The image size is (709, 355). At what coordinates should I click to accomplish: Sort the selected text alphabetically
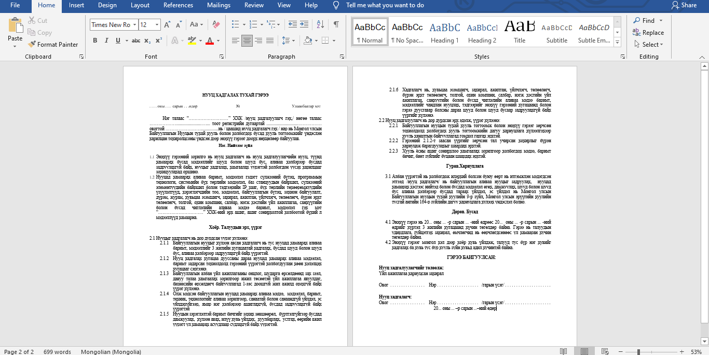click(x=320, y=24)
